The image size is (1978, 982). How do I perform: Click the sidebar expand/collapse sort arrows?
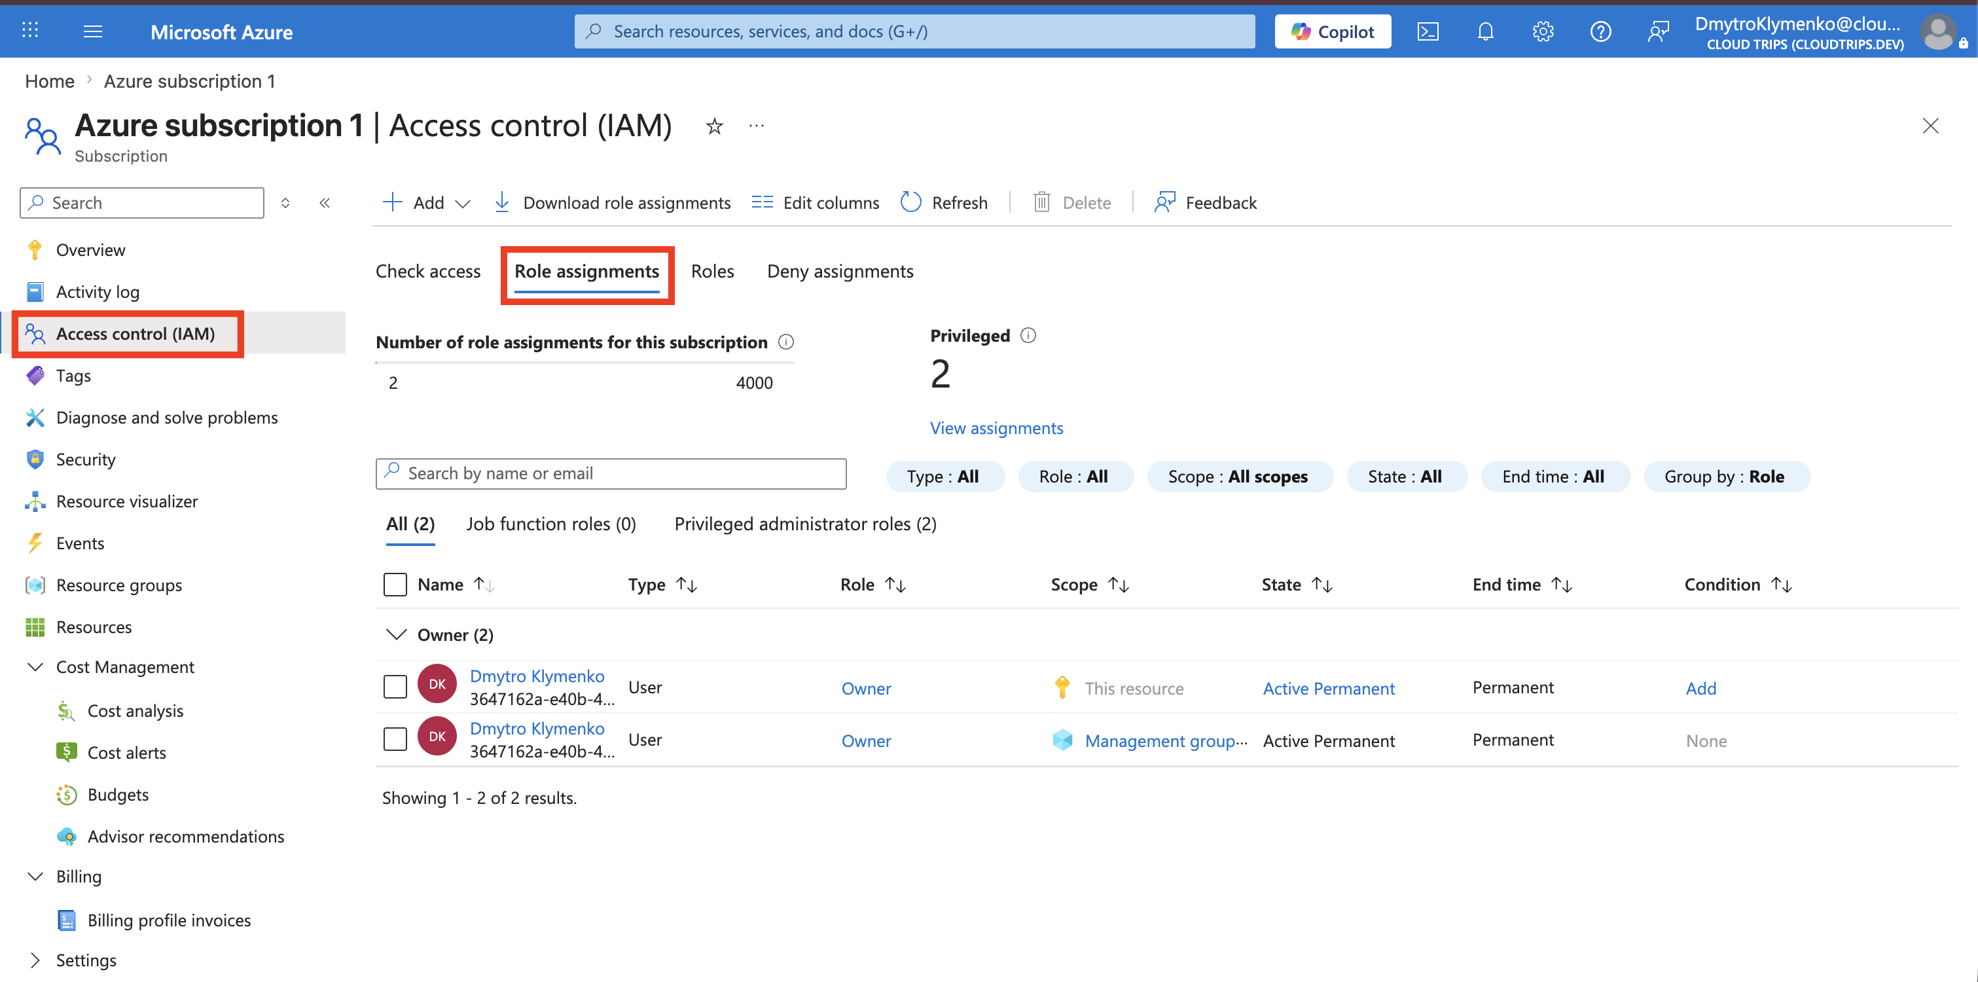point(285,203)
